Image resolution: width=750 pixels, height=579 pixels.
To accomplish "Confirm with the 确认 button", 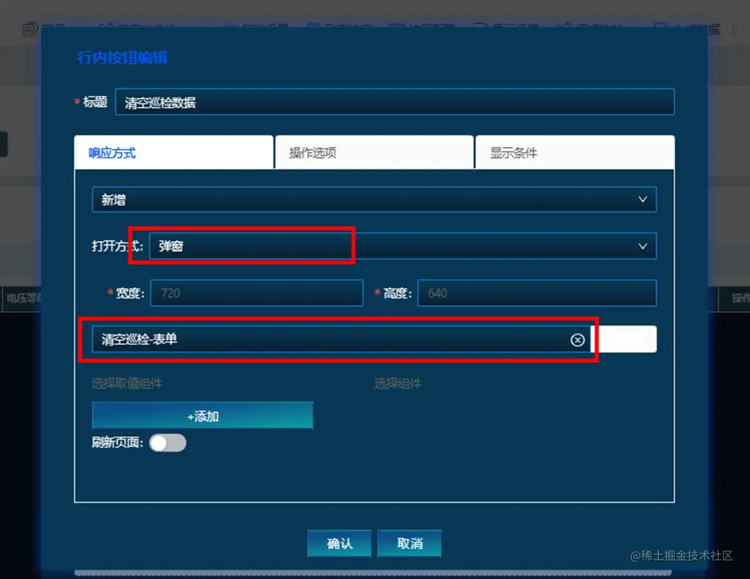I will pos(339,543).
